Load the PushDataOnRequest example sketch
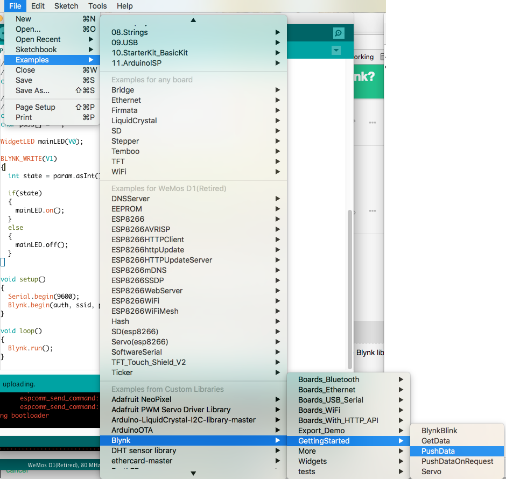The height and width of the screenshot is (479, 506). (x=457, y=462)
